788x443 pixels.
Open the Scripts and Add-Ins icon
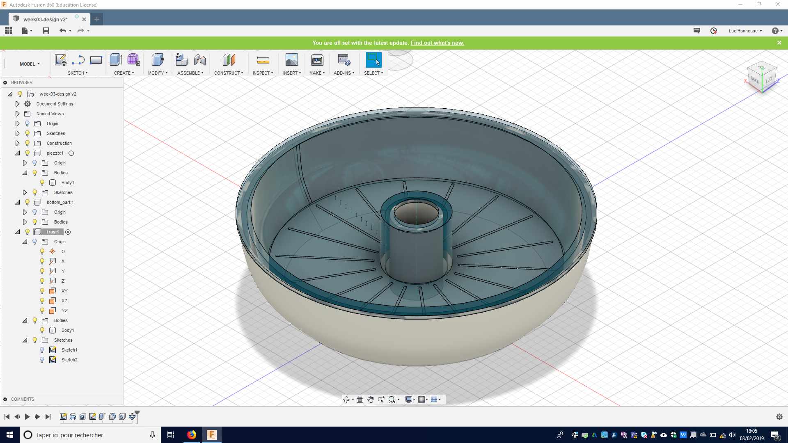tap(344, 60)
